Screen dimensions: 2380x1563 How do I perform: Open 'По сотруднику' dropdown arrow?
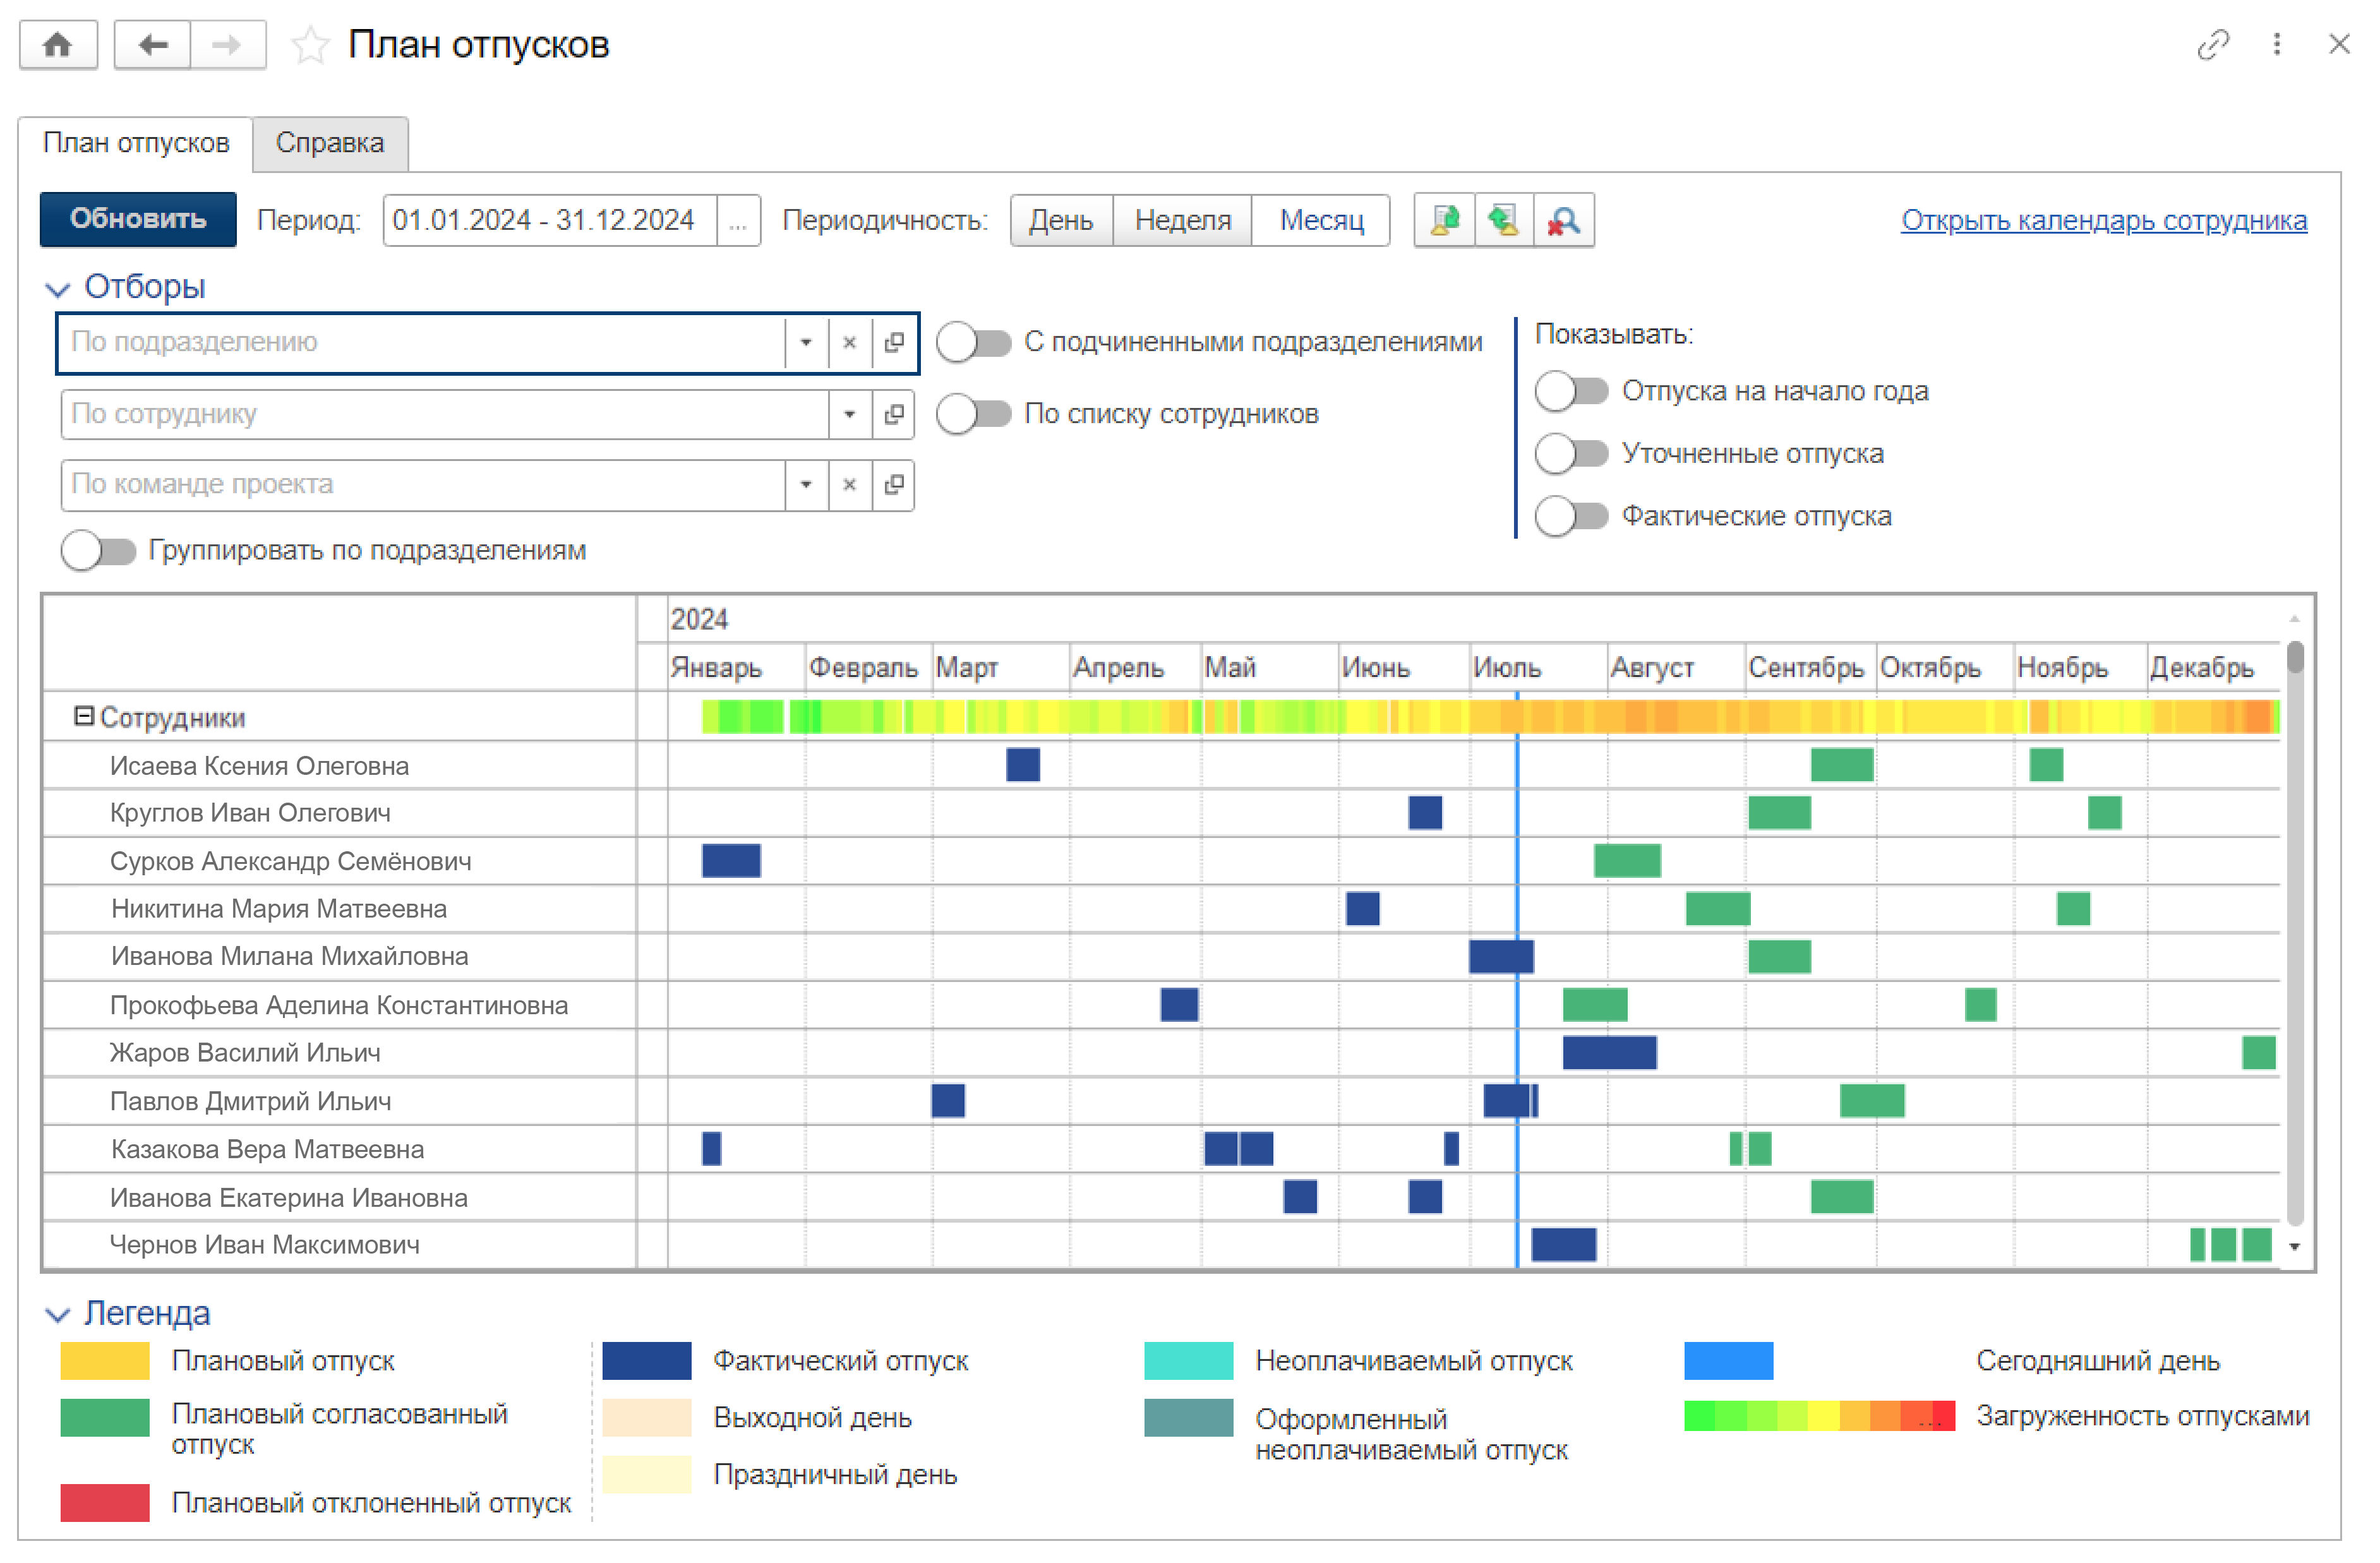coord(849,414)
